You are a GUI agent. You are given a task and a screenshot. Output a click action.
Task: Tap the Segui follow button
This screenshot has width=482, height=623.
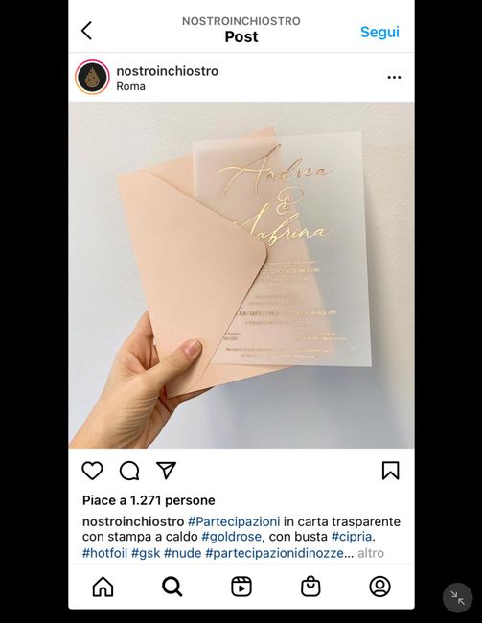pos(379,33)
